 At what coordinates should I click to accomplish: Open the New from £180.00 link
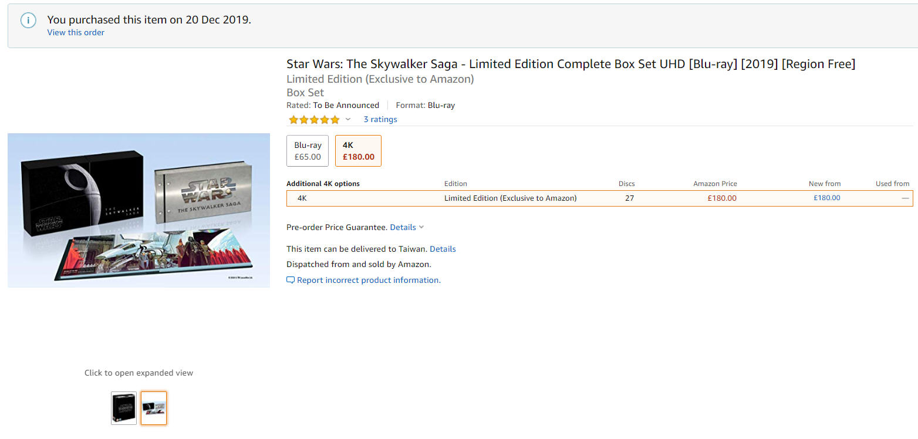tap(826, 198)
